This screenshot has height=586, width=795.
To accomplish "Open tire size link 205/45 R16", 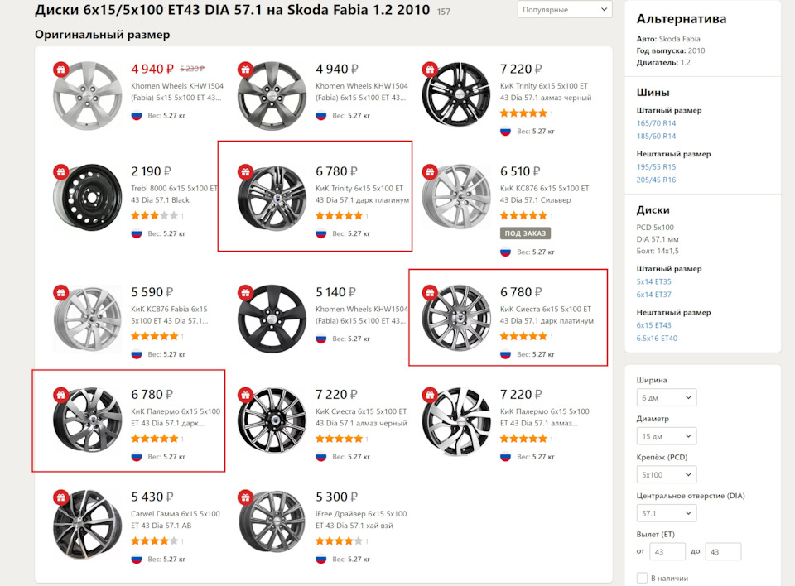I will pos(656,180).
